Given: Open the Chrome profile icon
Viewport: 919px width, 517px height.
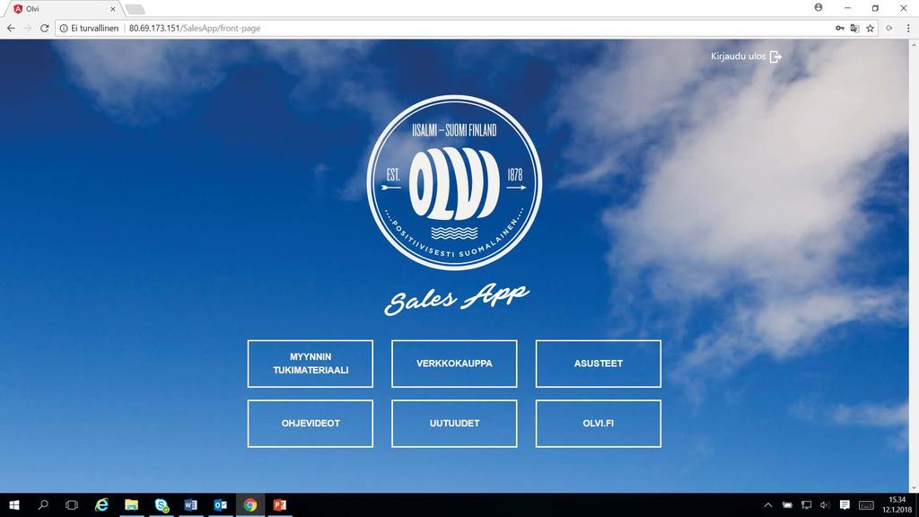Looking at the screenshot, I should tap(818, 7).
